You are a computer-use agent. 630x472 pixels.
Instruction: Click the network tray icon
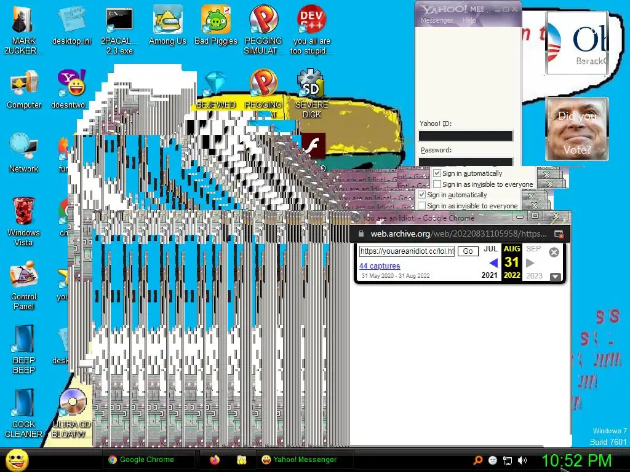point(508,460)
